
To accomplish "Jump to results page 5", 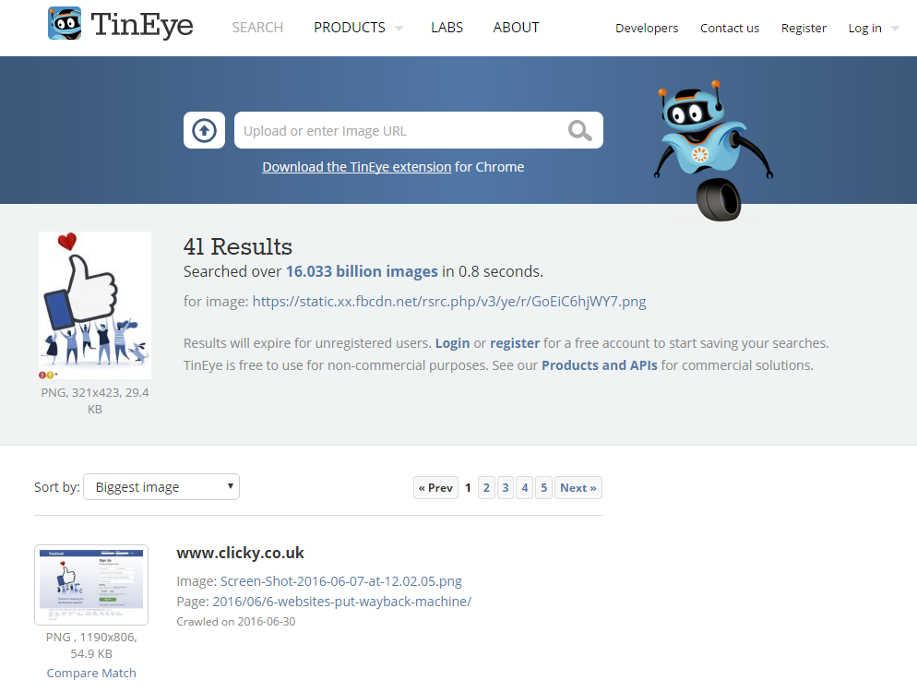I will [x=544, y=487].
